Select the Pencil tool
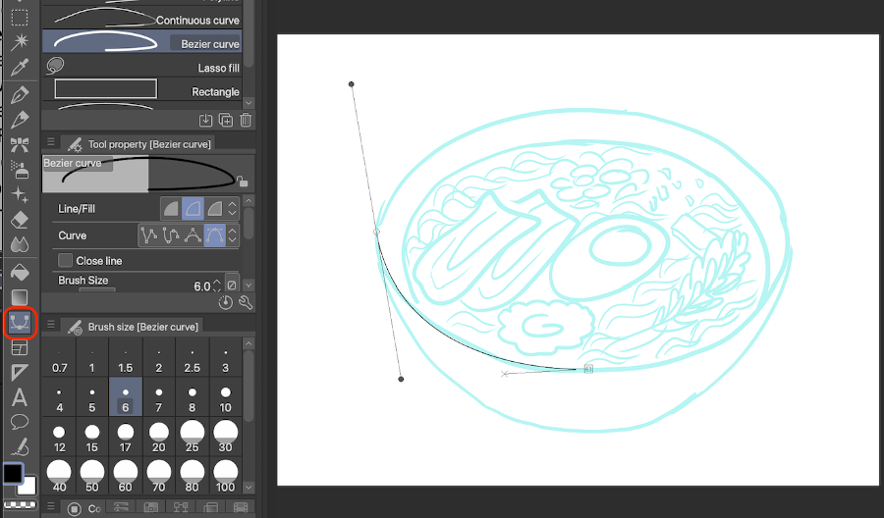 20,120
